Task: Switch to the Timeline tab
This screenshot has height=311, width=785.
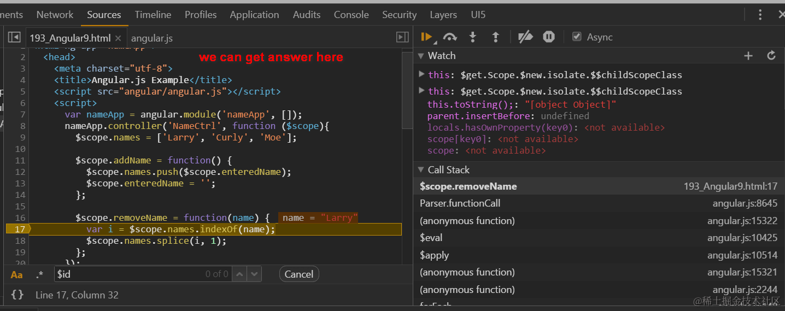Action: coord(153,15)
